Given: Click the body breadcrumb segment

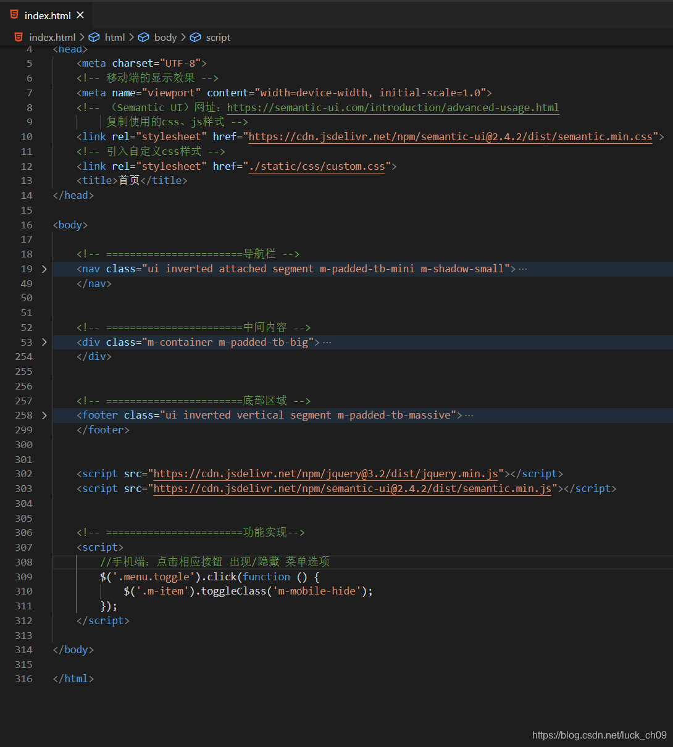Looking at the screenshot, I should [x=165, y=37].
